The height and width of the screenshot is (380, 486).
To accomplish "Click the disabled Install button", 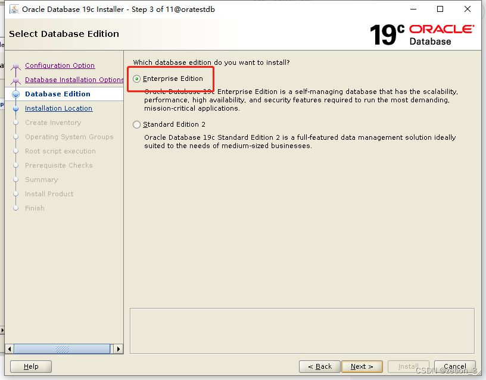I will [408, 367].
